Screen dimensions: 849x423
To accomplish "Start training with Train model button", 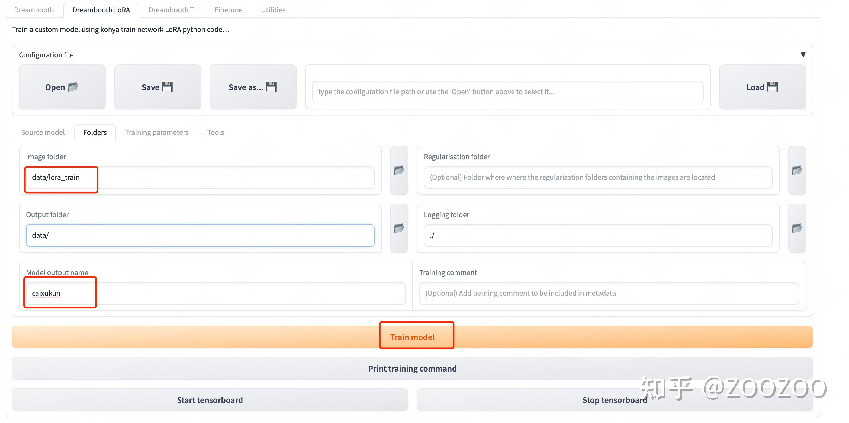I will tap(412, 337).
